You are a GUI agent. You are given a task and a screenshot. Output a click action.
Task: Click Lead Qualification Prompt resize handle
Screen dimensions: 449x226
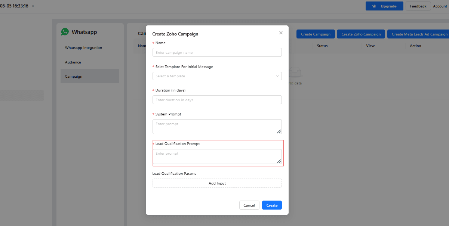click(x=279, y=161)
